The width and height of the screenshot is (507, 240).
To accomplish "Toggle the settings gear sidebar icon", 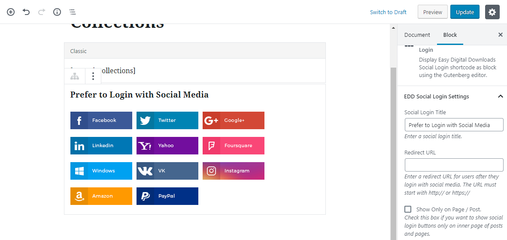I will click(492, 12).
